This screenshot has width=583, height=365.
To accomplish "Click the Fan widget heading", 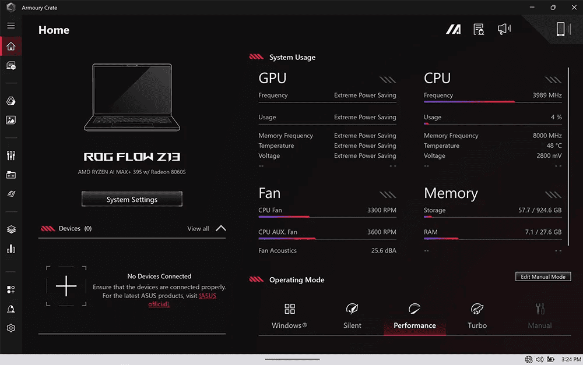I will (269, 193).
